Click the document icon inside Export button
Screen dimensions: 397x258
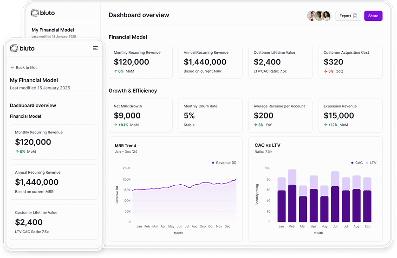[x=355, y=16]
